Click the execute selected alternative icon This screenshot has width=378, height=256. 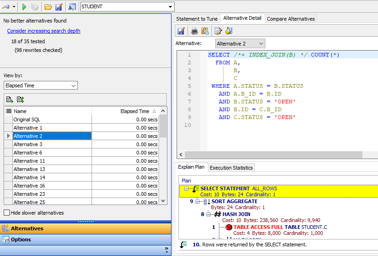(x=10, y=99)
